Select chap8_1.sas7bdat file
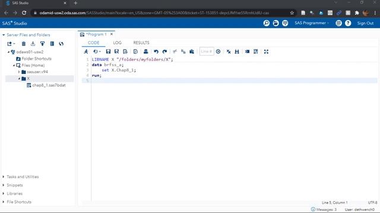380x213 pixels. [x=49, y=85]
